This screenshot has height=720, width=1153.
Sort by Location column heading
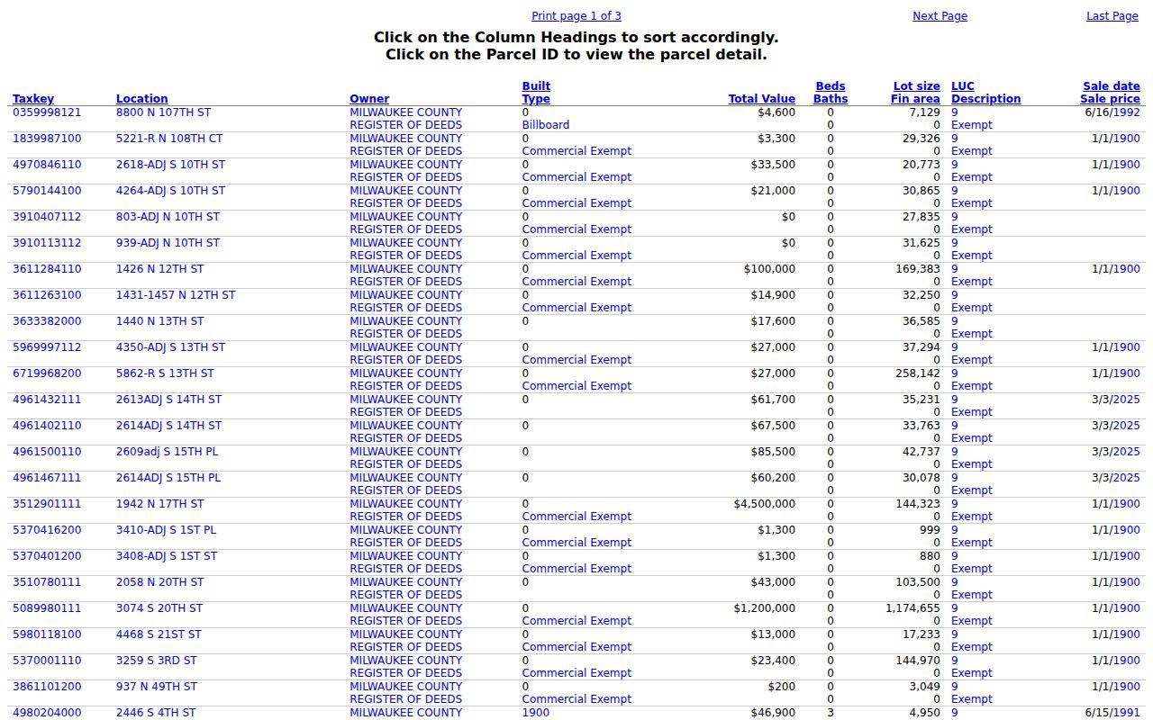[141, 99]
